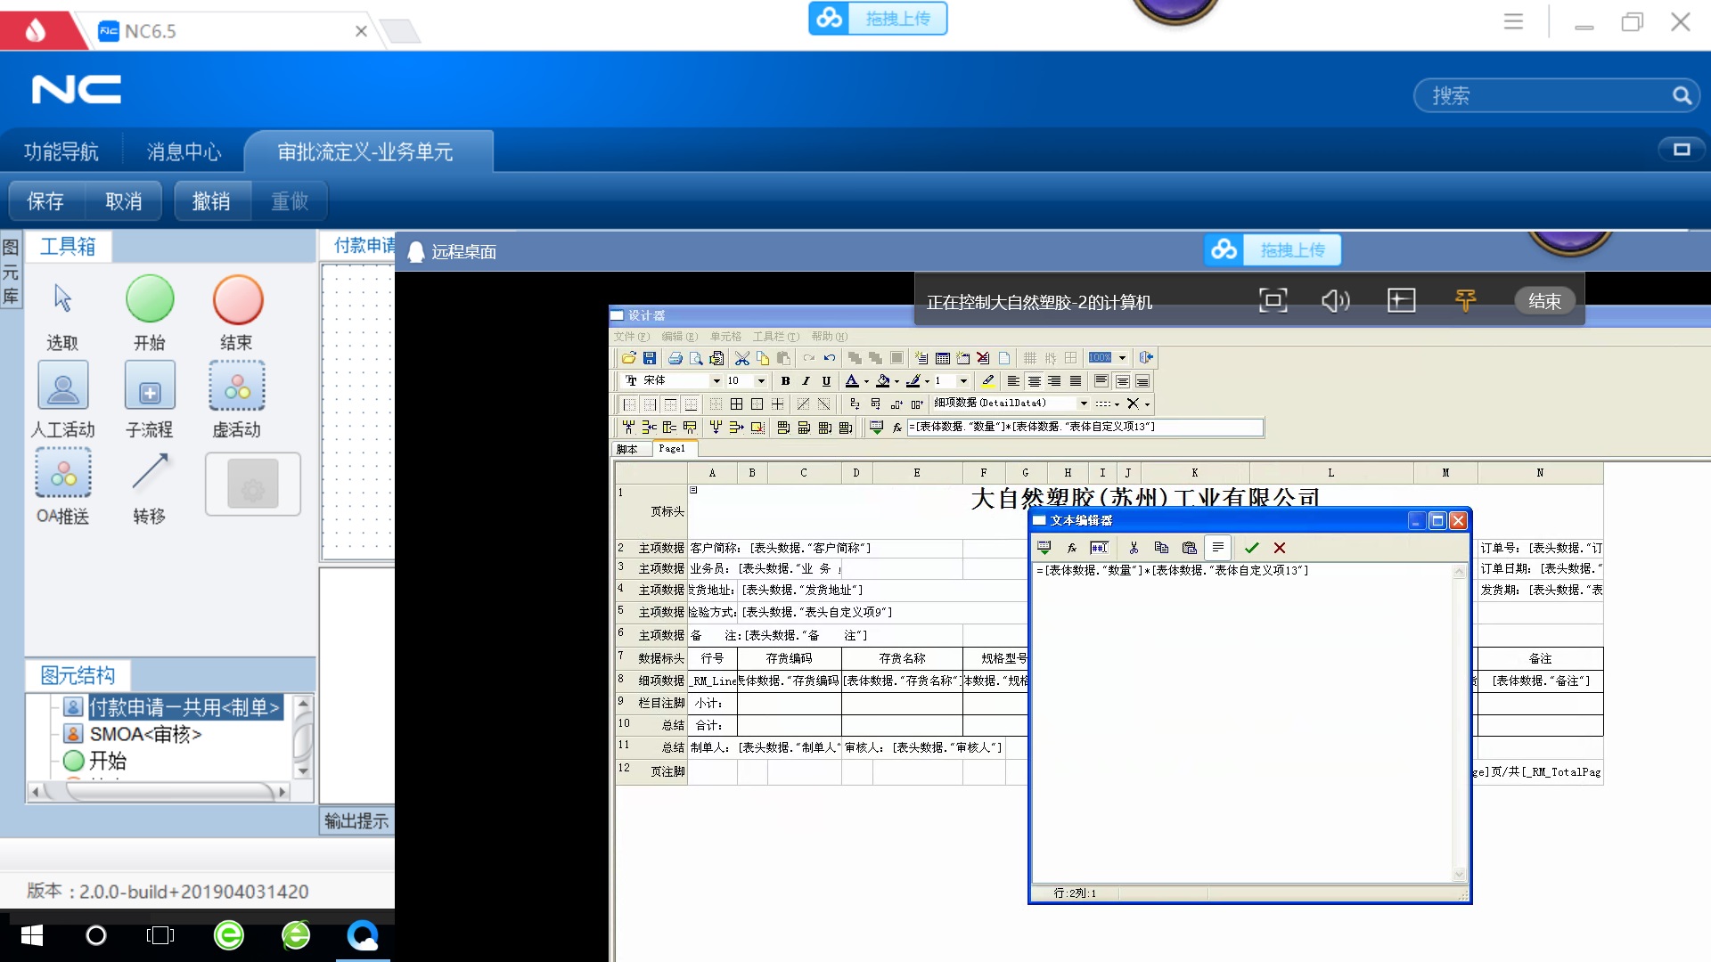Toggle align left in designer toolbar
The image size is (1711, 962).
point(1013,381)
